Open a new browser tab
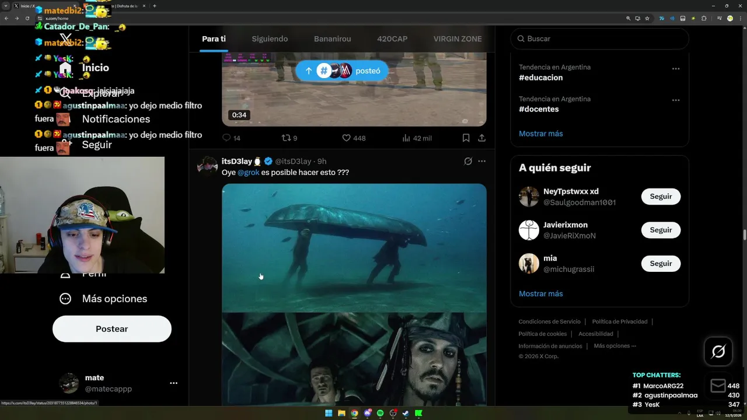 coord(154,6)
